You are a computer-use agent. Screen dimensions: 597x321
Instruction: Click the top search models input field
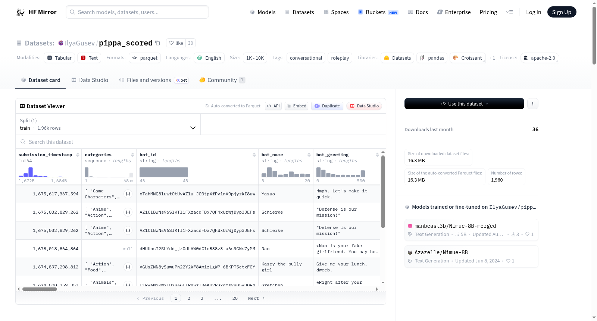pyautogui.click(x=137, y=12)
